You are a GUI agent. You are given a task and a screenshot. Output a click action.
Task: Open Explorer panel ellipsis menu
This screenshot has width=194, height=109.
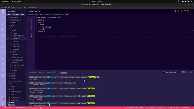24,11
